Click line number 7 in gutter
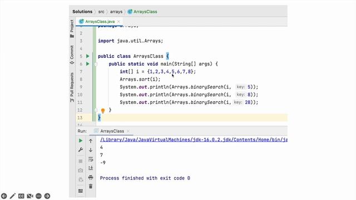This screenshot has width=356, height=200. [x=81, y=72]
